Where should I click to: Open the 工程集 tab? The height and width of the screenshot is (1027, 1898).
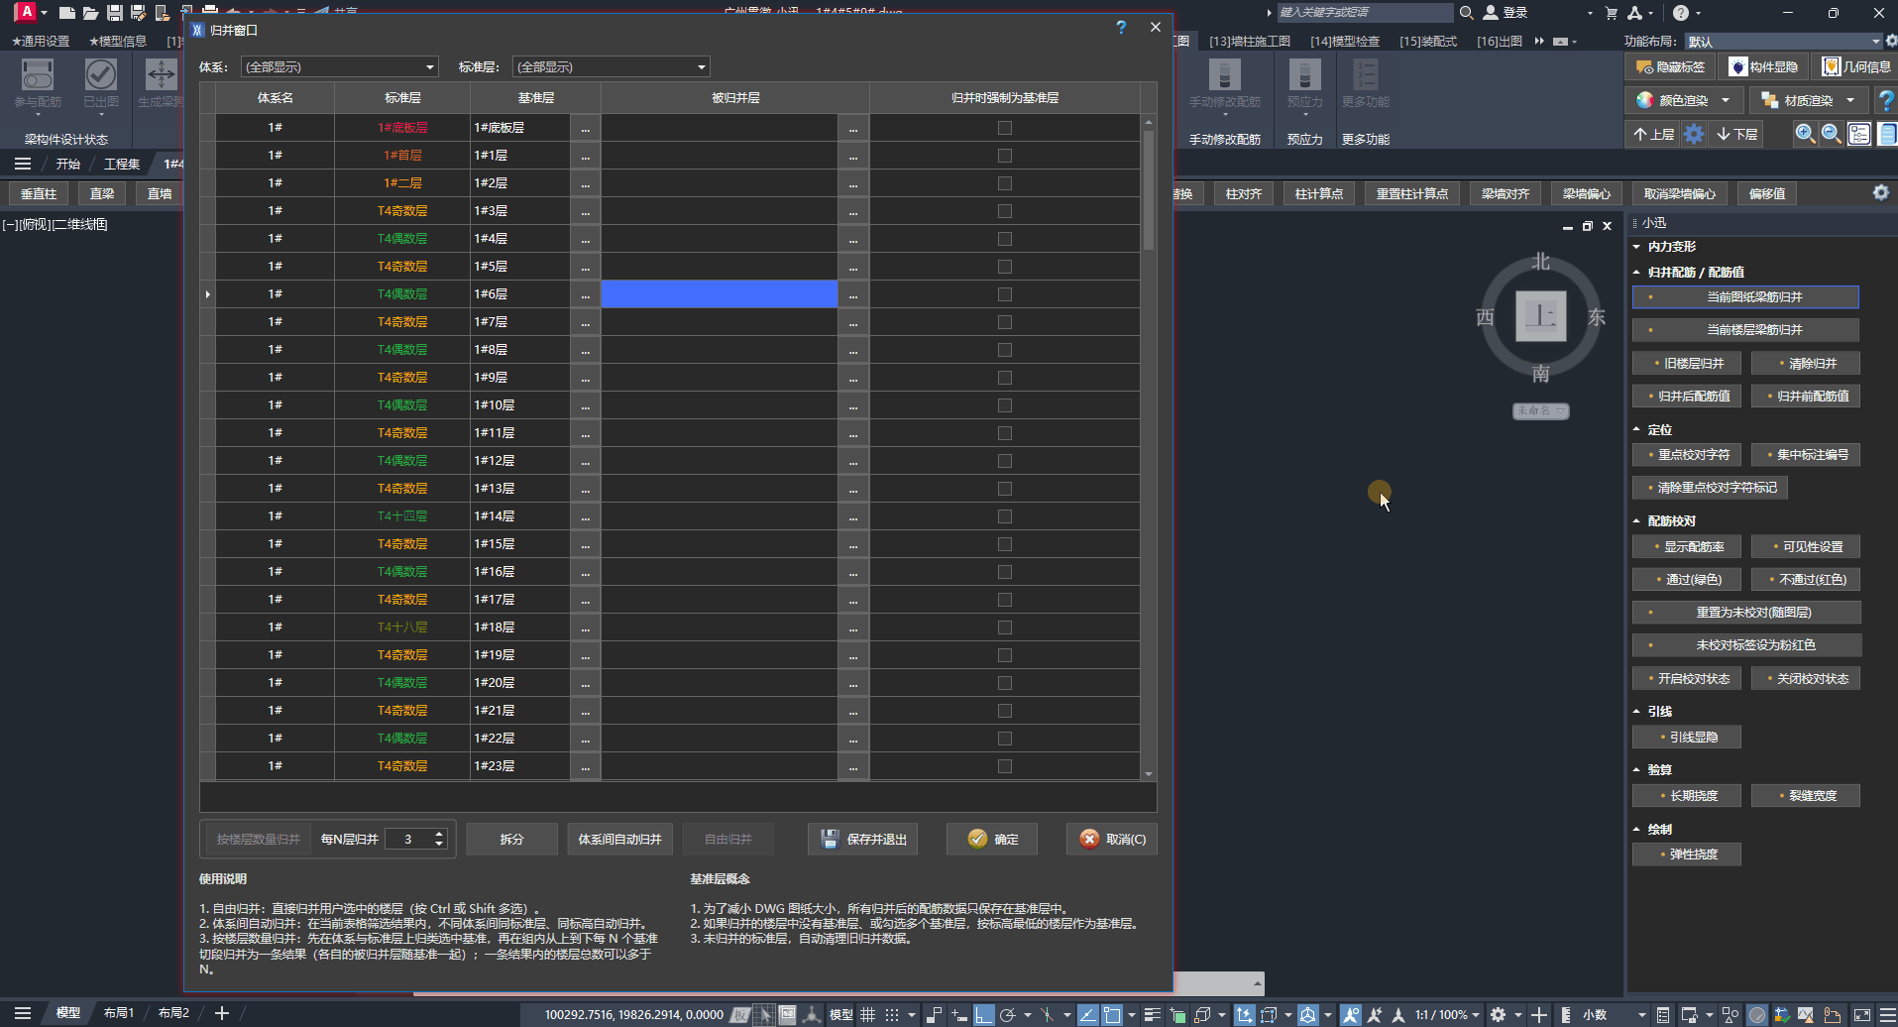click(122, 164)
